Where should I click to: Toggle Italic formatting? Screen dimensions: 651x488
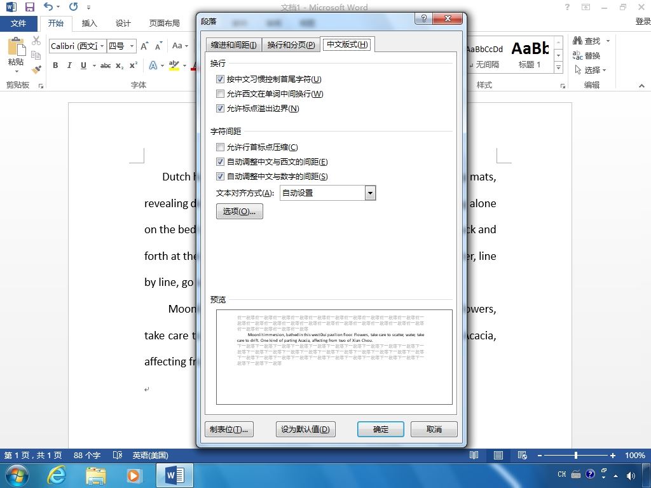[69, 65]
